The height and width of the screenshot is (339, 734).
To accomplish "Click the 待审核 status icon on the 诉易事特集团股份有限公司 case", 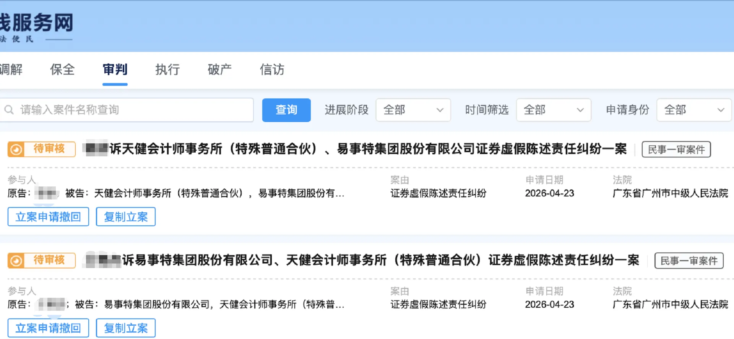I will point(16,260).
